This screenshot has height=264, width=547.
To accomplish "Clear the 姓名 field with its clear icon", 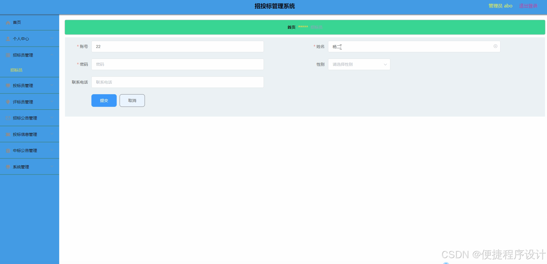I will (495, 46).
